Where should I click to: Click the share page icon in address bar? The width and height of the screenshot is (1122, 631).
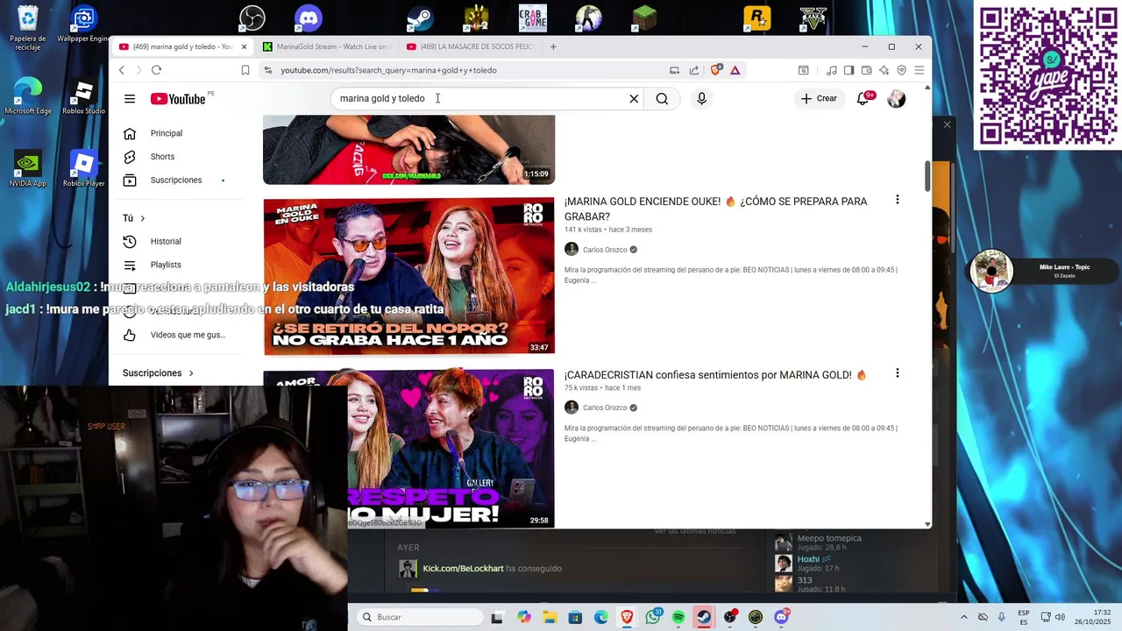point(694,70)
